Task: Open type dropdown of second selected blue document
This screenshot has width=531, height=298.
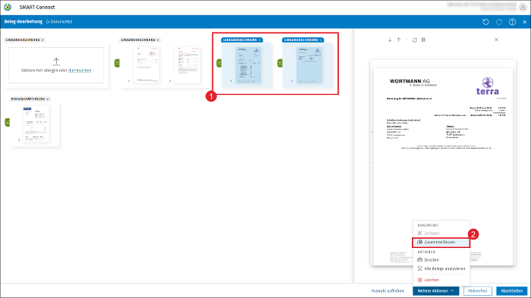Action: click(x=303, y=39)
